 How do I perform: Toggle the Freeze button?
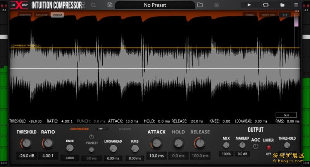250,15
